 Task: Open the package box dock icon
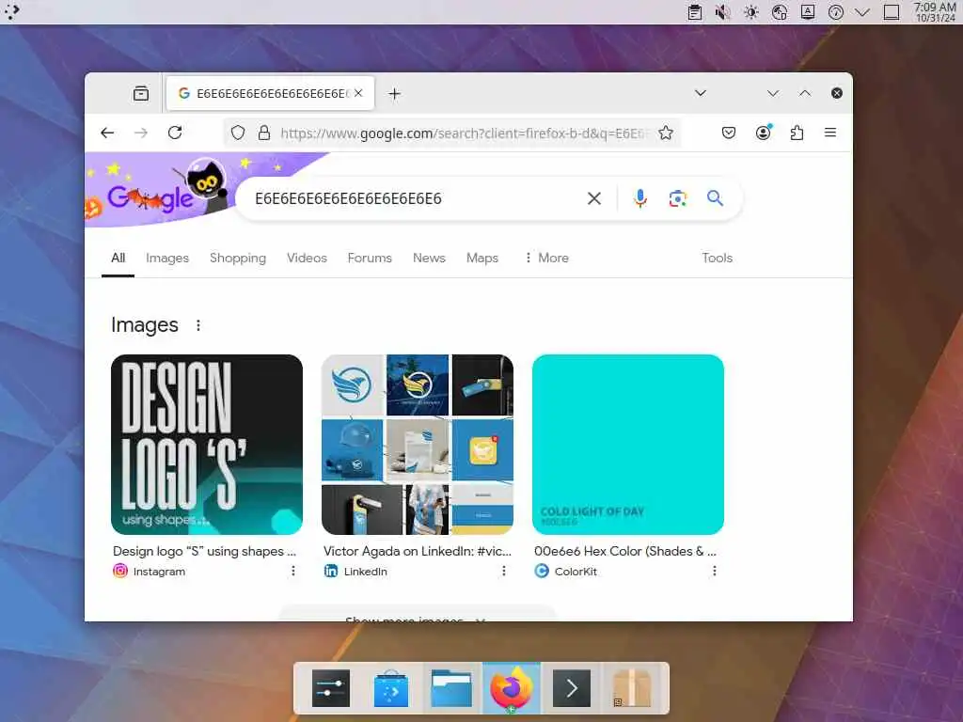point(631,688)
